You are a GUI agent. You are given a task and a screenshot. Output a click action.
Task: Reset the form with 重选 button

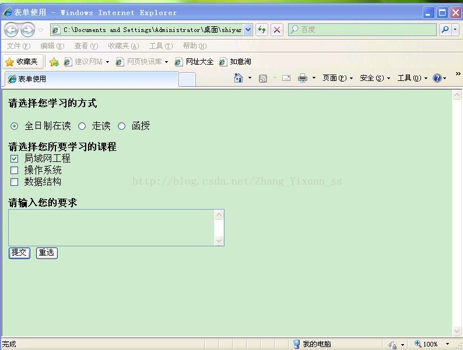pos(47,253)
